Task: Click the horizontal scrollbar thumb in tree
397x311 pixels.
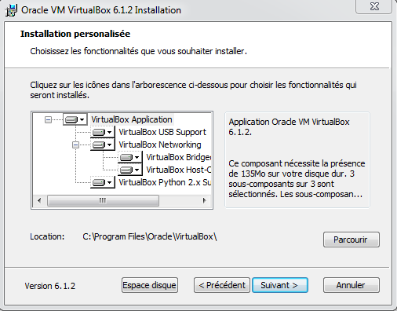Action: point(103,201)
